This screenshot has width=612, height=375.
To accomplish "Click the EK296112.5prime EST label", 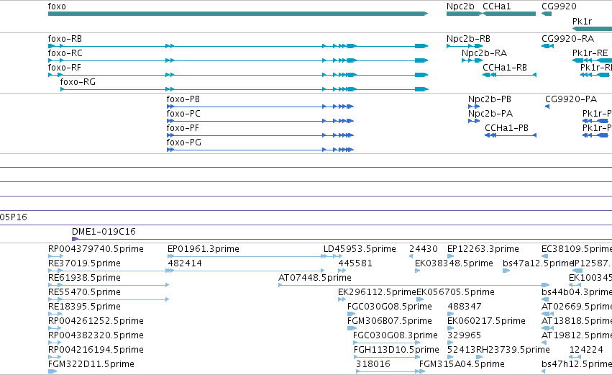I will [377, 292].
